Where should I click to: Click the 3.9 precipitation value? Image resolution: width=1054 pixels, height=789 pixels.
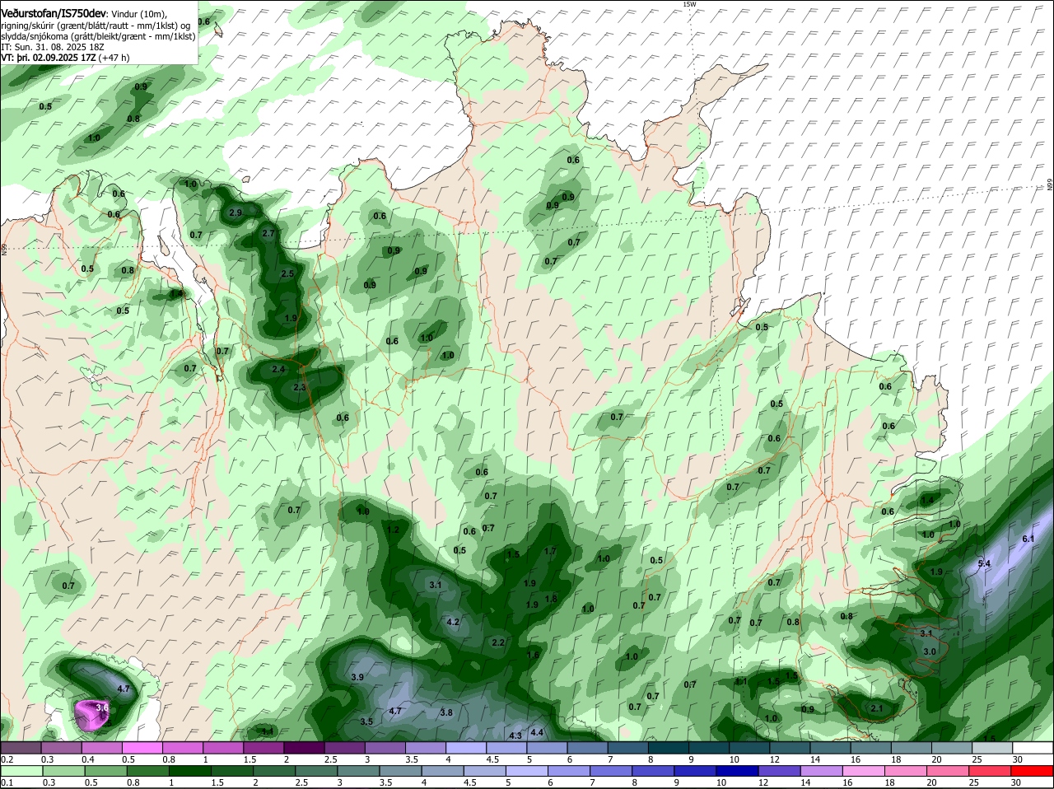click(357, 677)
